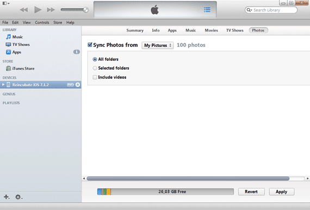Switch to the Info tab

click(156, 30)
